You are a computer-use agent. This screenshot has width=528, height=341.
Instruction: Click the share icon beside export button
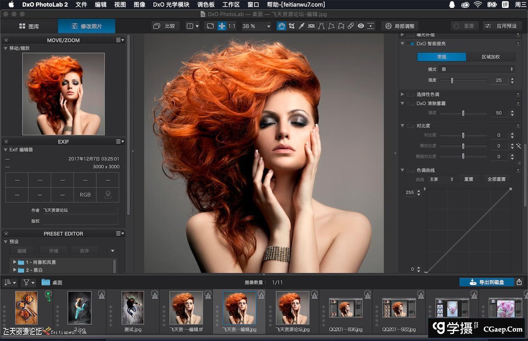[519, 282]
